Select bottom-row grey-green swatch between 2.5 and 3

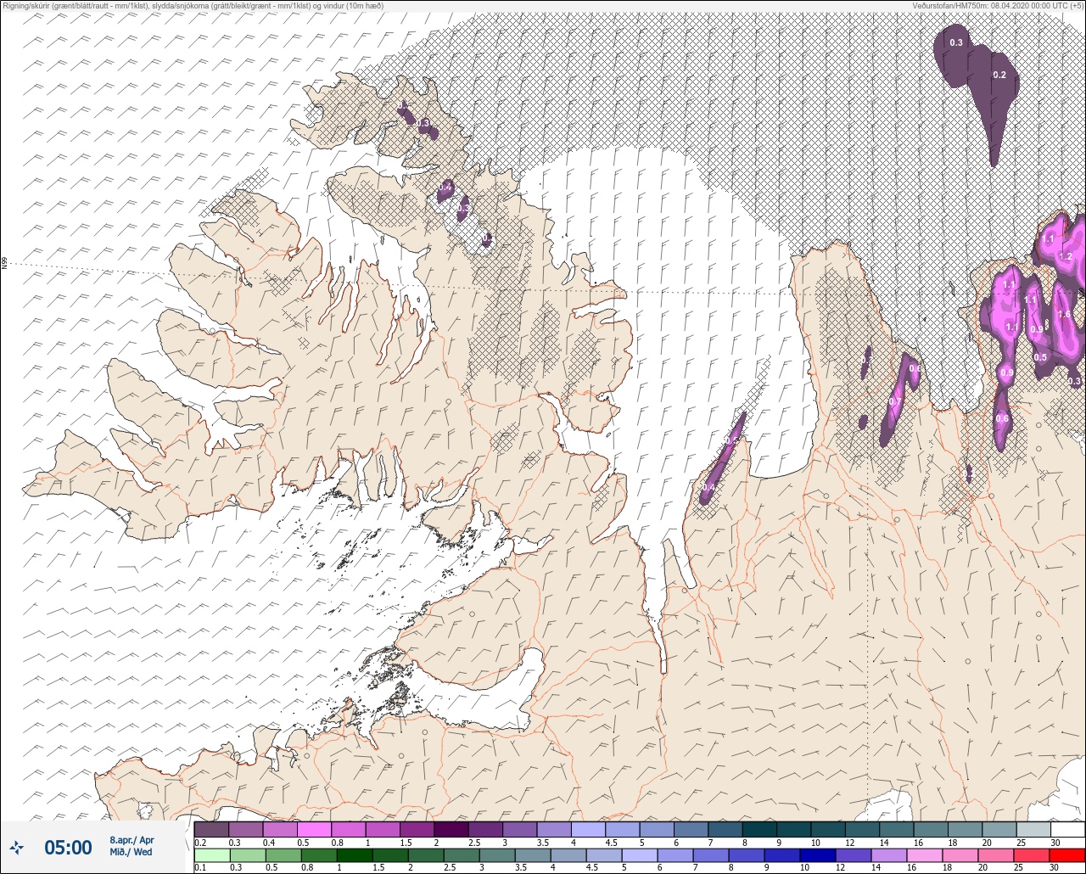coord(461,854)
